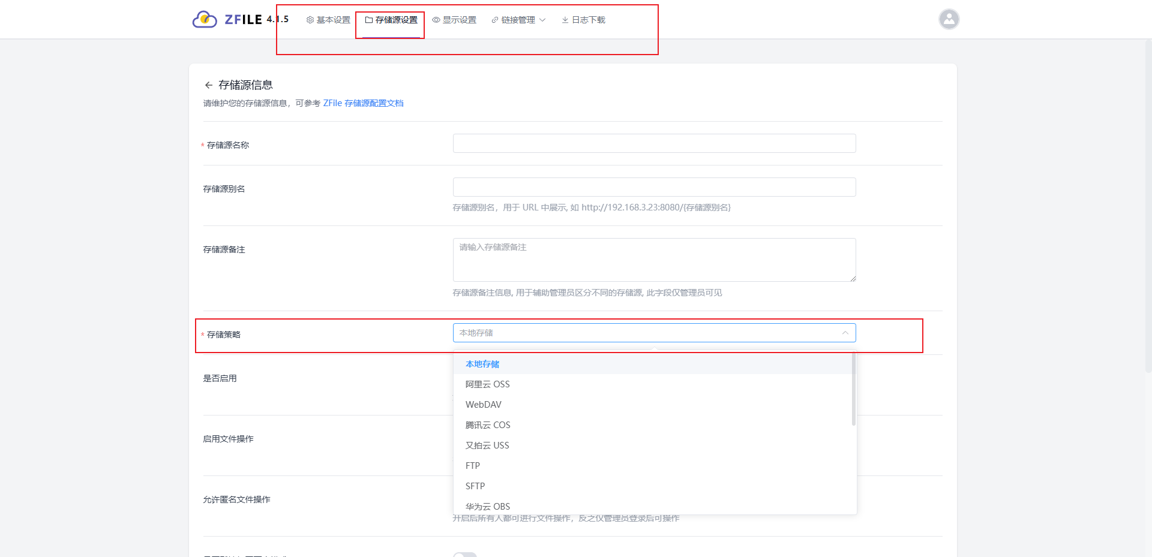Click the 存储源信息 heading
The width and height of the screenshot is (1152, 557).
tap(245, 85)
